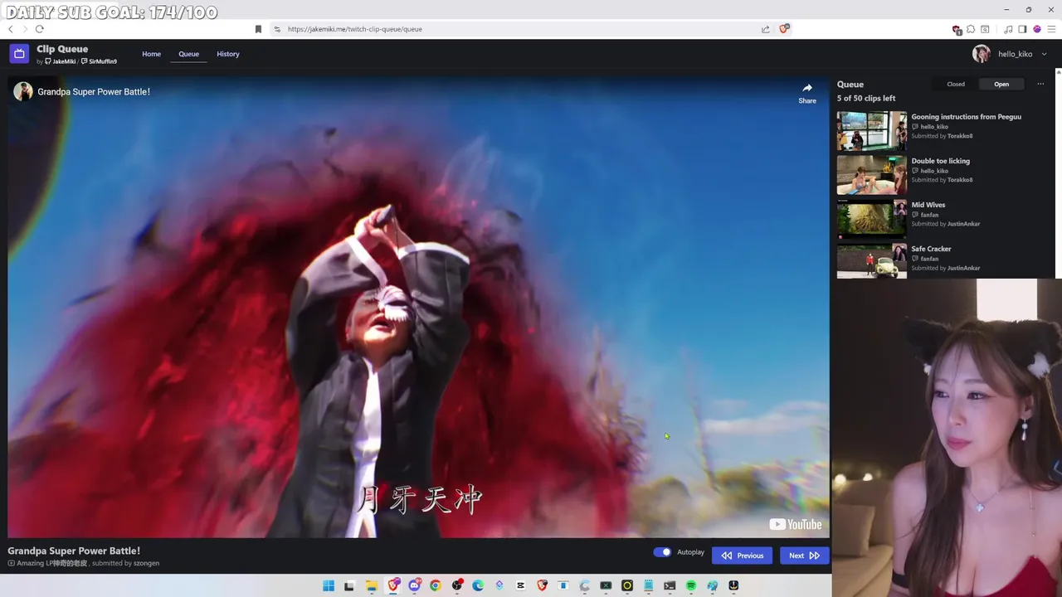Set the queue to Open
The height and width of the screenshot is (597, 1062).
(1001, 84)
